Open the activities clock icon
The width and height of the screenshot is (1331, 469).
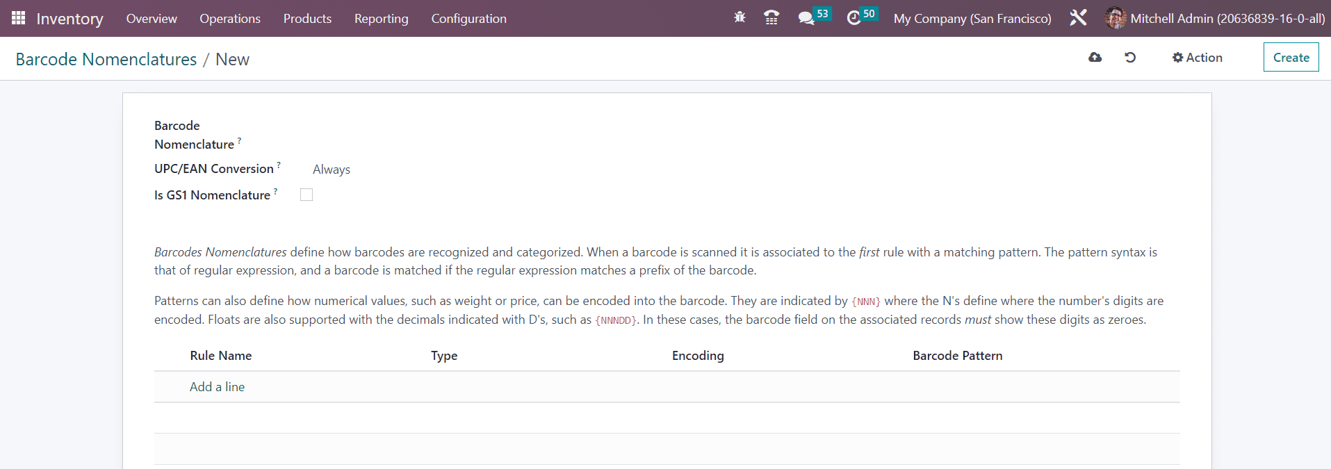854,18
